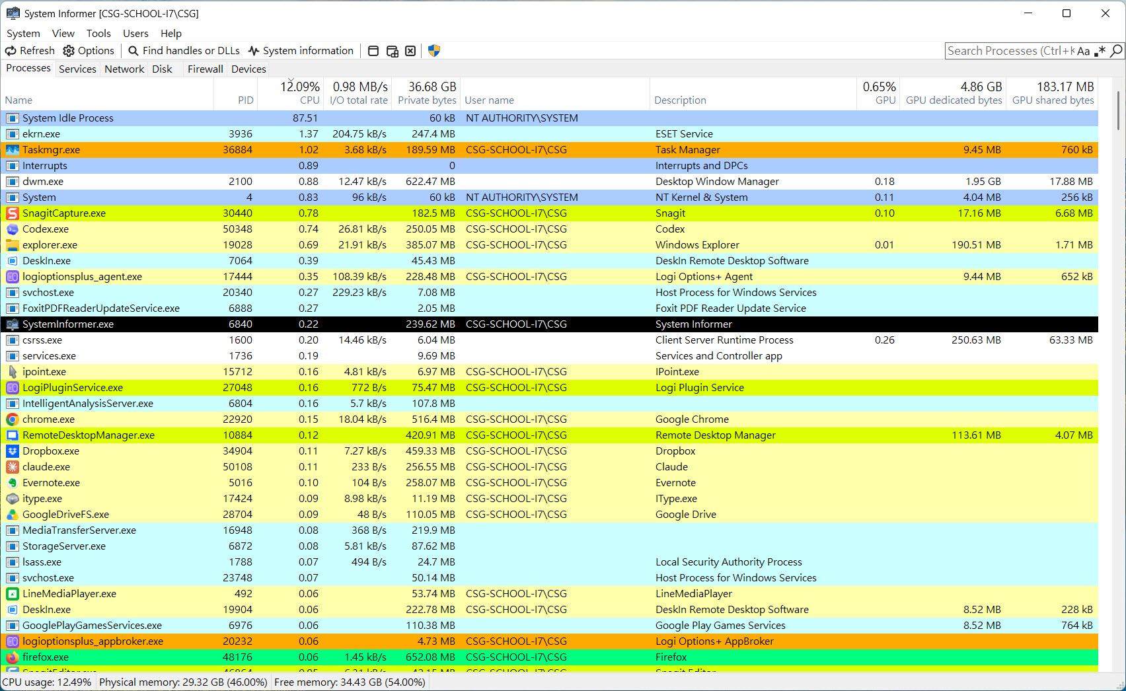The height and width of the screenshot is (691, 1126).
Task: Select the ekrn.exe process name
Action: pyautogui.click(x=41, y=134)
